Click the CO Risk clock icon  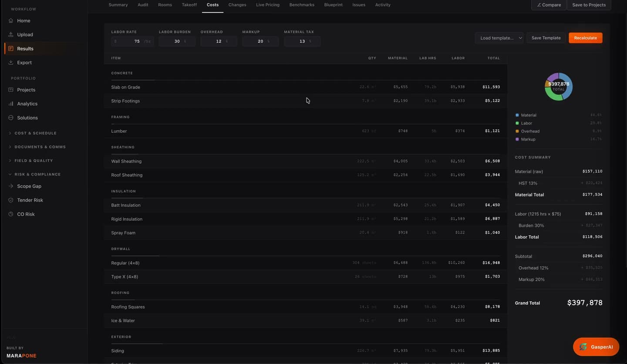(11, 214)
